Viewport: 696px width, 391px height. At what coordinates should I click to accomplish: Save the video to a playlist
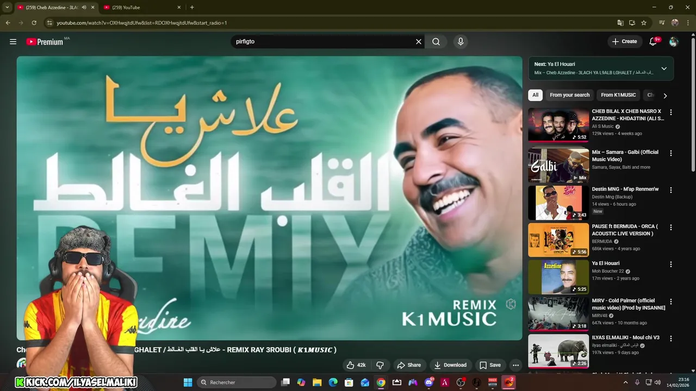pos(490,365)
